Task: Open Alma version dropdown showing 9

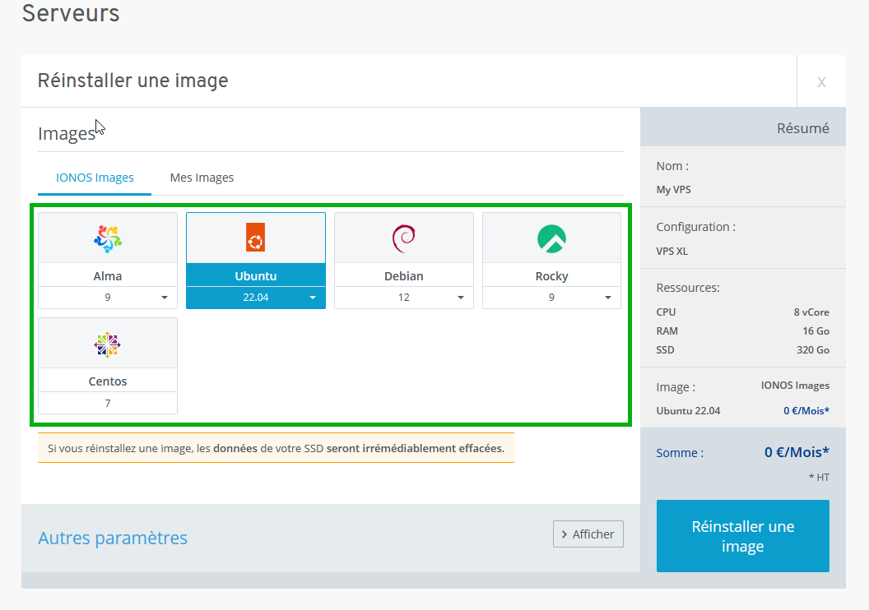Action: click(108, 298)
